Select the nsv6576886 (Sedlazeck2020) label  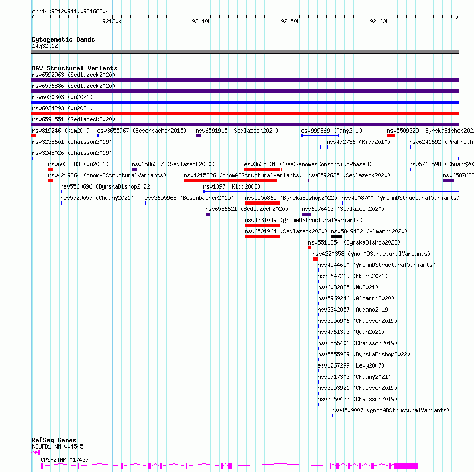tap(73, 86)
